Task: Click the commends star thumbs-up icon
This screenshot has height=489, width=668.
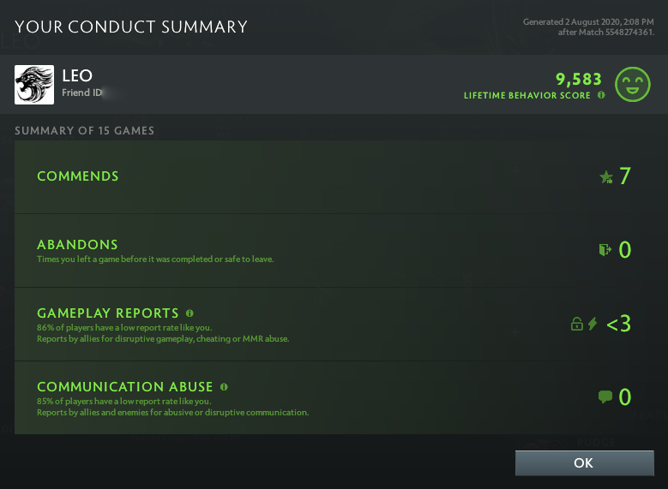Action: 606,177
